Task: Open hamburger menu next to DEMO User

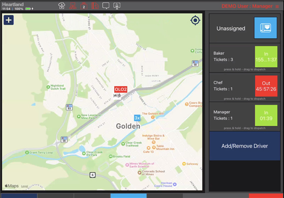Action: point(277,7)
